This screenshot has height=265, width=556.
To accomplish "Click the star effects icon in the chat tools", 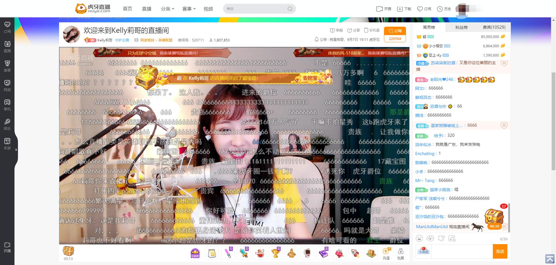I will click(x=441, y=238).
